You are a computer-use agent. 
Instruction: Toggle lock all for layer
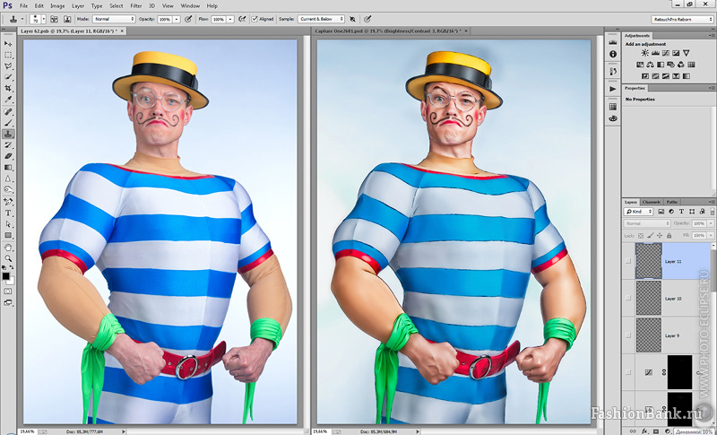[x=669, y=236]
